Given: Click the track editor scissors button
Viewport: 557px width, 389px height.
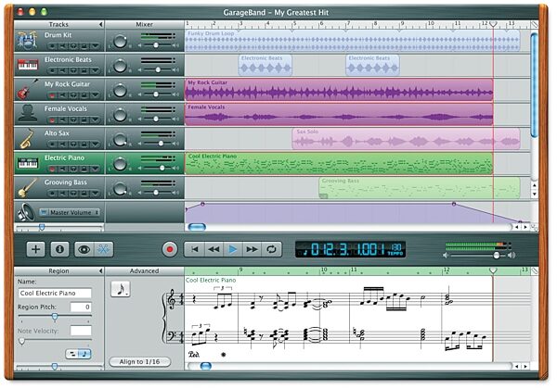Looking at the screenshot, I should coord(103,249).
